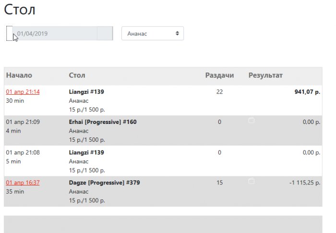
Task: Select the Dagze [Progressive] #379 table name
Action: click(x=104, y=183)
